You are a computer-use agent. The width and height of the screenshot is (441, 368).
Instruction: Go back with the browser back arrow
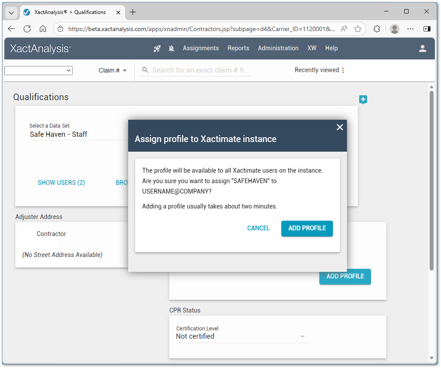(x=11, y=29)
